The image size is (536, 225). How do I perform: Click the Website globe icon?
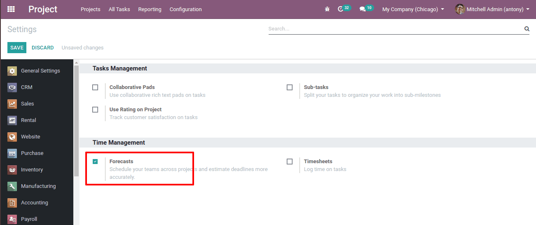[12, 137]
